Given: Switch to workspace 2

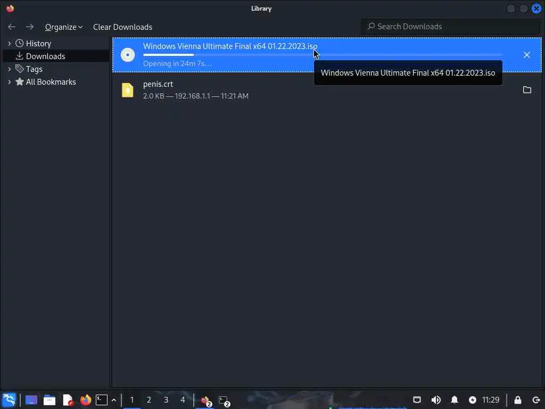Looking at the screenshot, I should (x=149, y=400).
